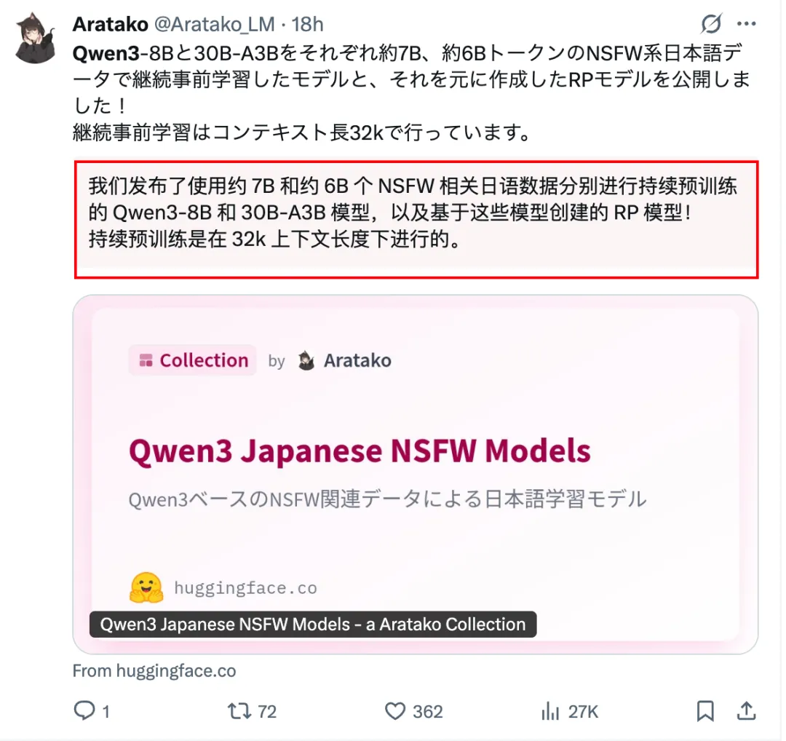Click the Grok explain icon
Screen dimensions: 786x741
(x=711, y=23)
